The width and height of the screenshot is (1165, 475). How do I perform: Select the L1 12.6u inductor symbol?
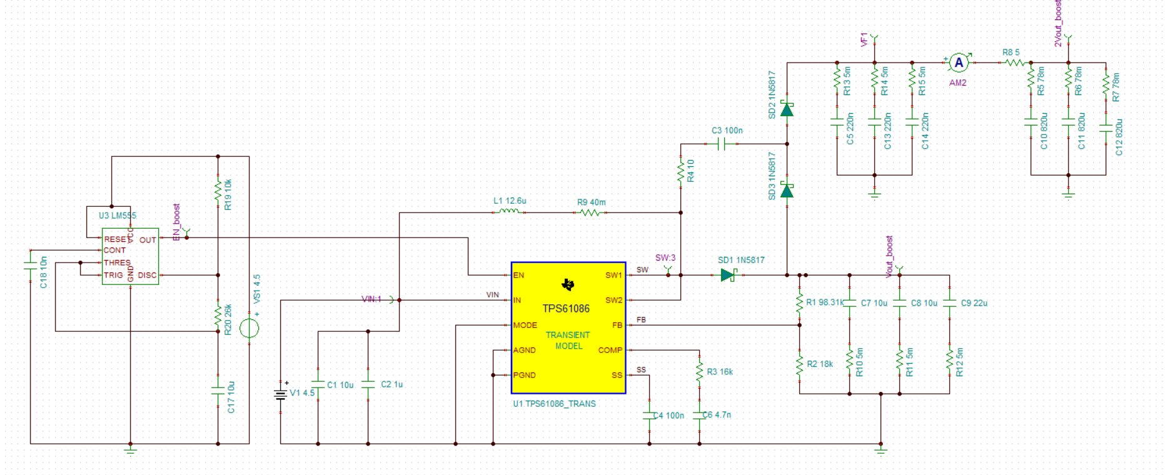(509, 212)
